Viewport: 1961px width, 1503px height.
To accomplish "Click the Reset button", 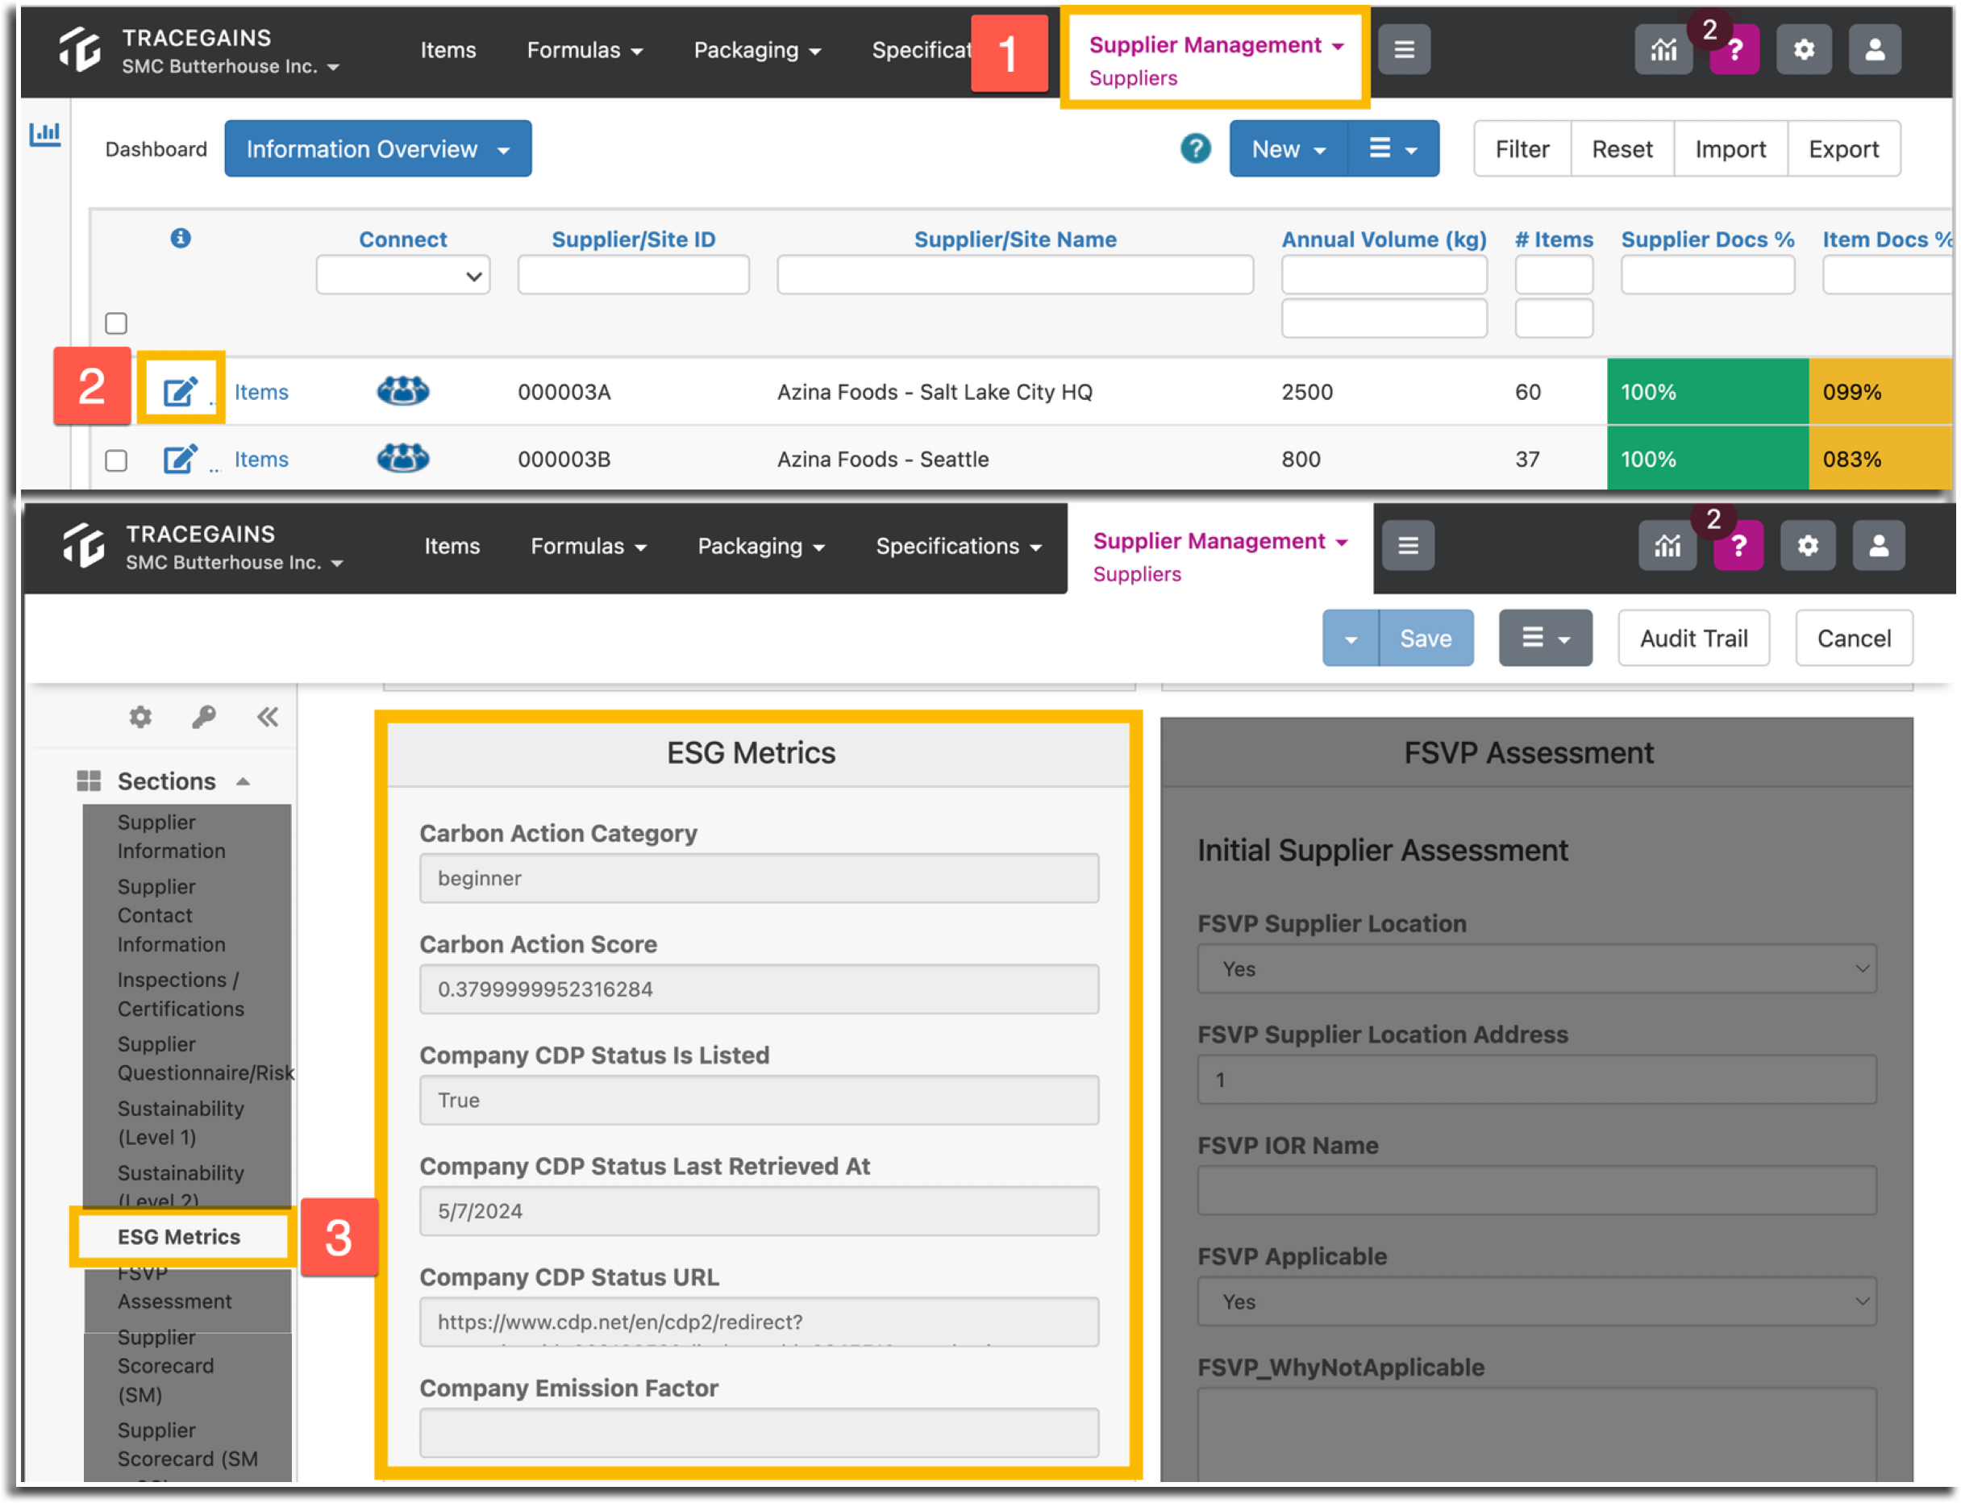I will click(x=1622, y=148).
